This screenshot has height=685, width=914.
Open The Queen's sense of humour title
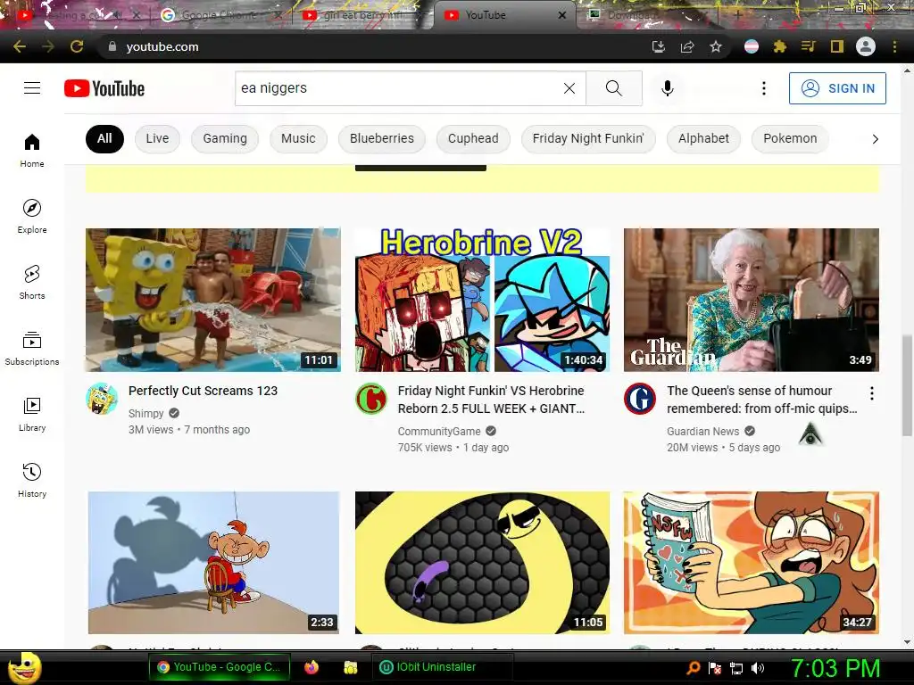pyautogui.click(x=762, y=400)
